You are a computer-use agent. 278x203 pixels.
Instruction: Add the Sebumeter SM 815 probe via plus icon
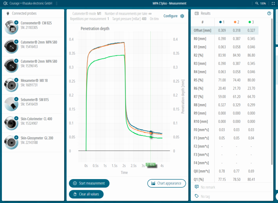pyautogui.click(x=16, y=99)
